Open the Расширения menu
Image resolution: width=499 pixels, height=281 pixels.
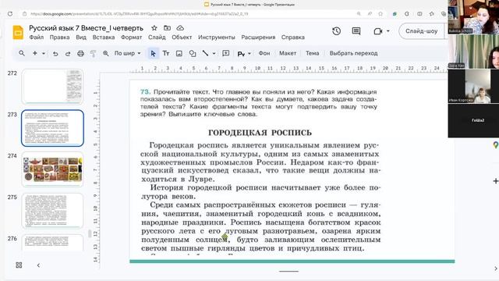tap(258, 37)
